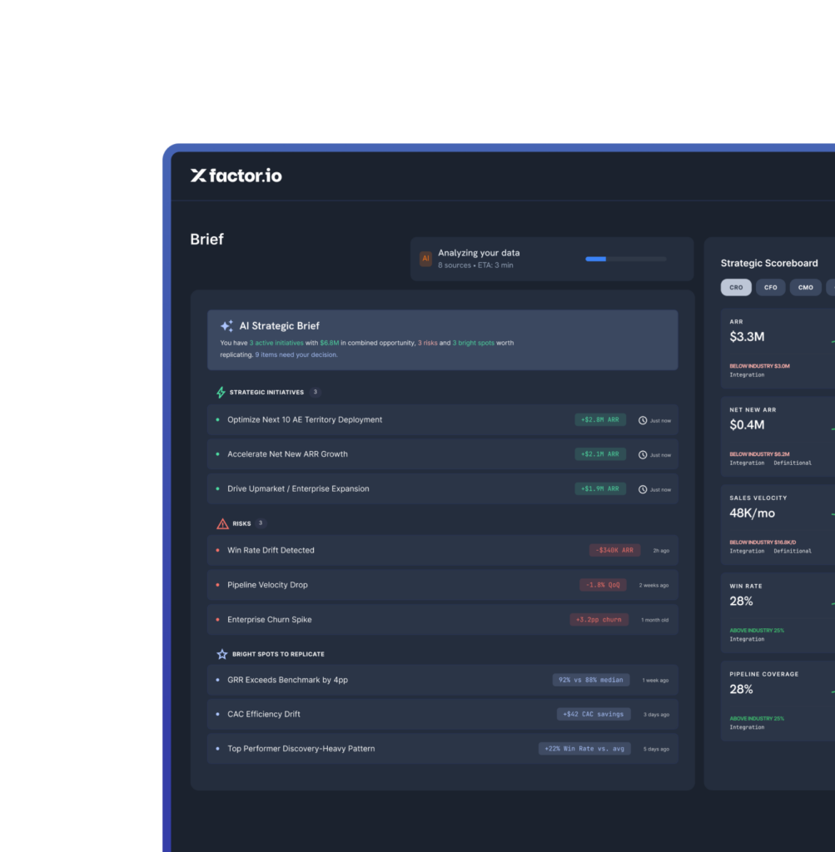Expand the Strategic Initiatives section header
This screenshot has width=835, height=852.
[266, 393]
